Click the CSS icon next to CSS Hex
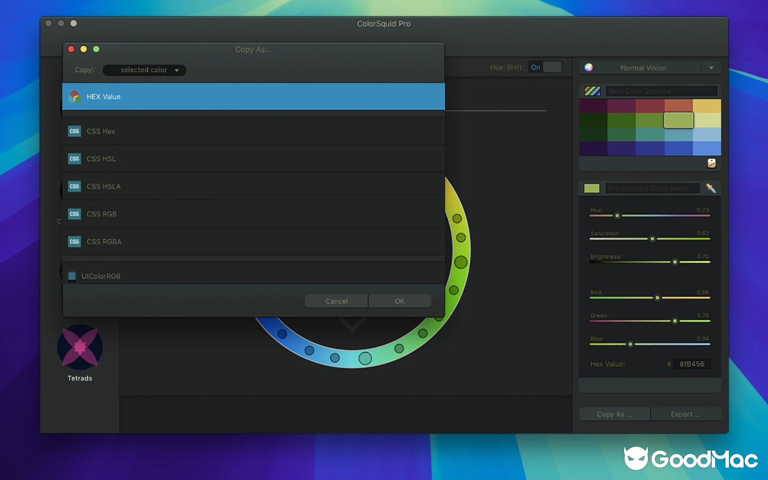768x480 pixels. click(x=74, y=131)
